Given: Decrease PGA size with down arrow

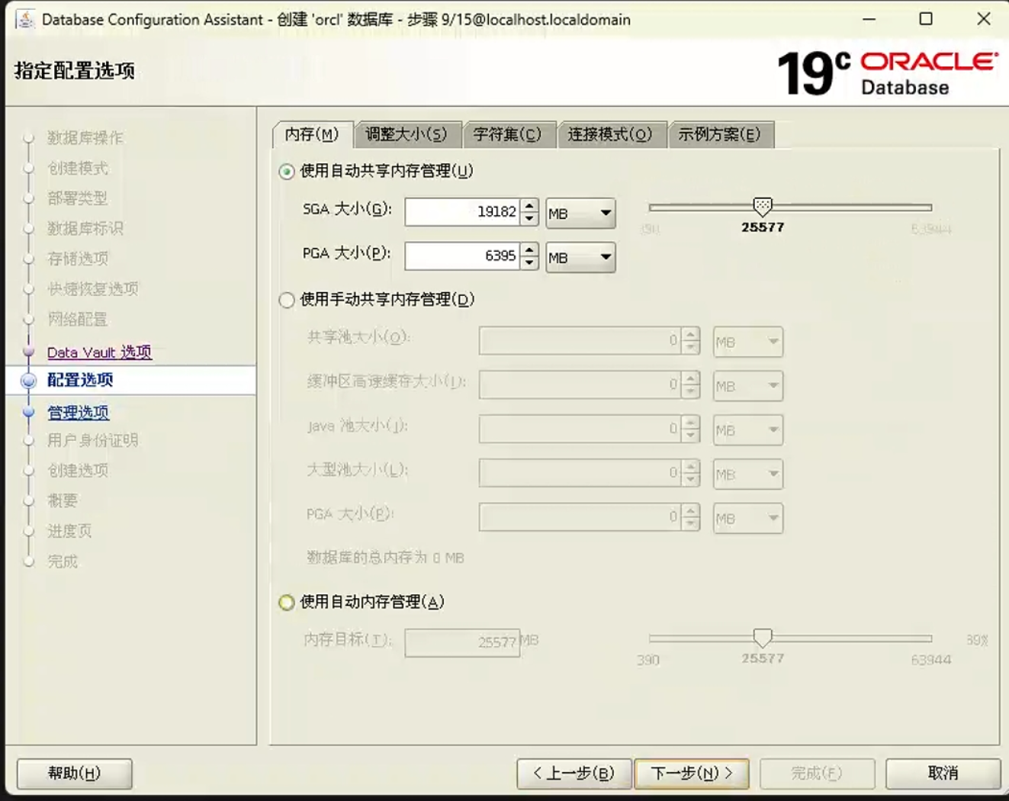Looking at the screenshot, I should pyautogui.click(x=530, y=262).
